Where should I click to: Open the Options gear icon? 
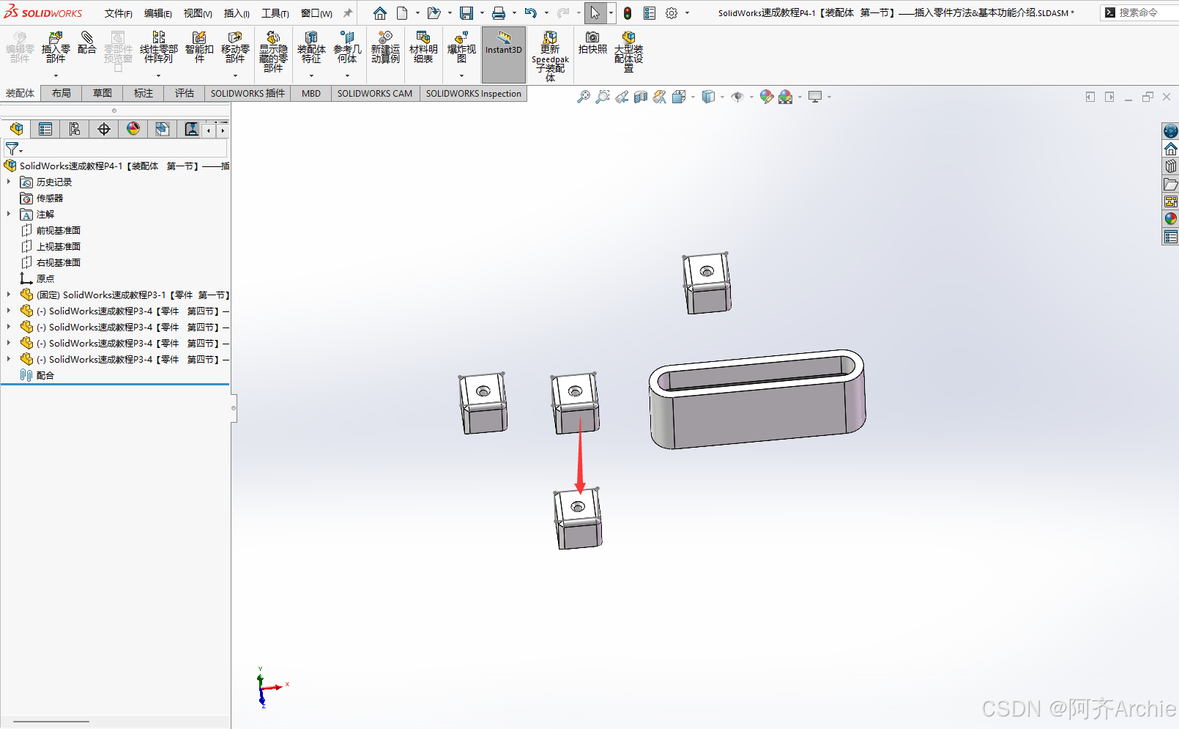click(x=672, y=13)
